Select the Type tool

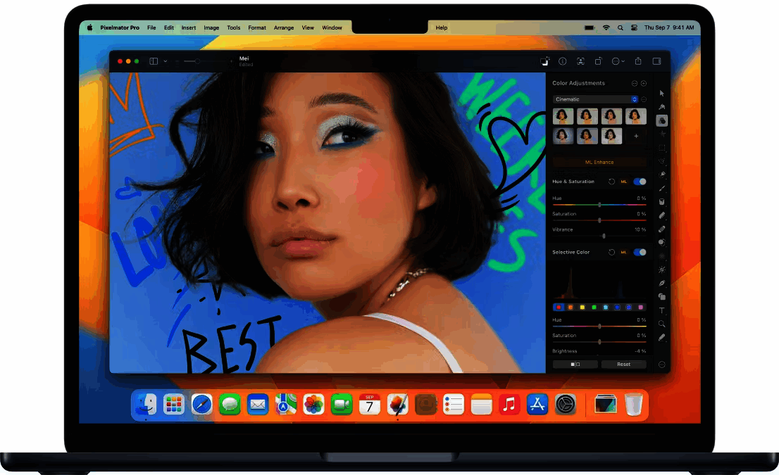(x=661, y=310)
